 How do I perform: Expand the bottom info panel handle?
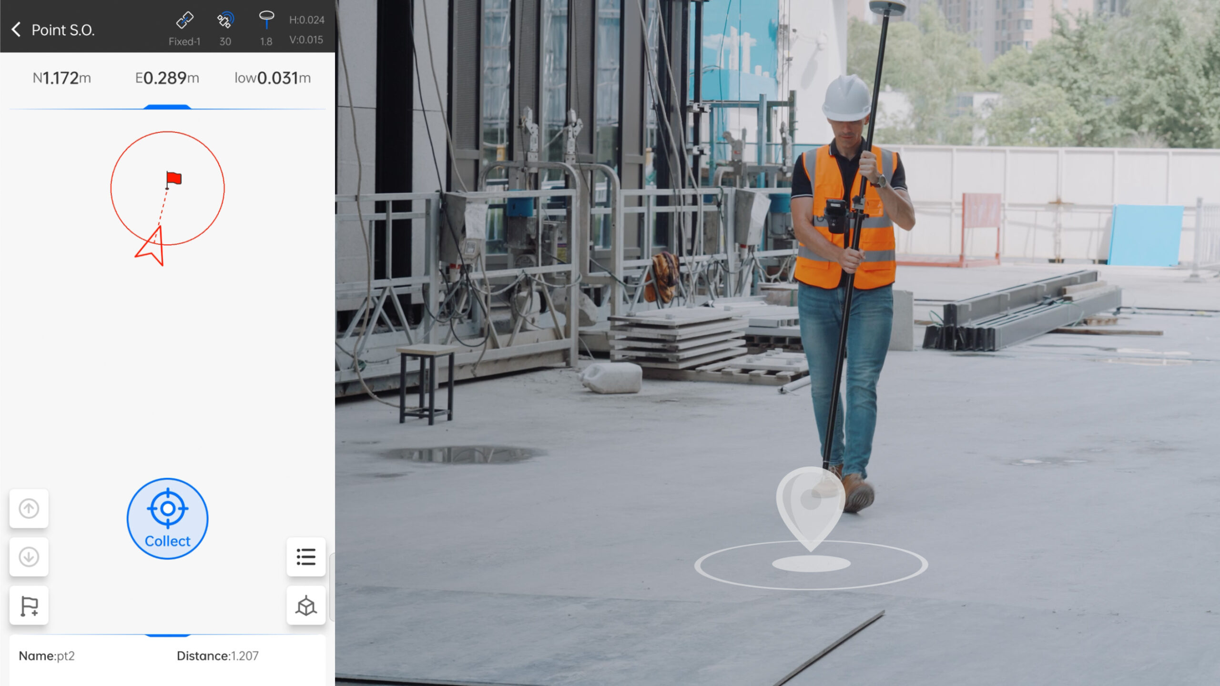[167, 635]
